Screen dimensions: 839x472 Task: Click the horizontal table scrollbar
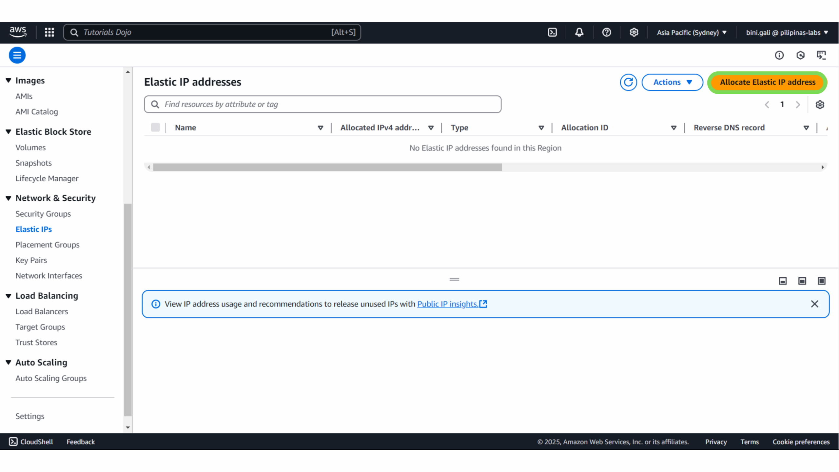click(327, 167)
